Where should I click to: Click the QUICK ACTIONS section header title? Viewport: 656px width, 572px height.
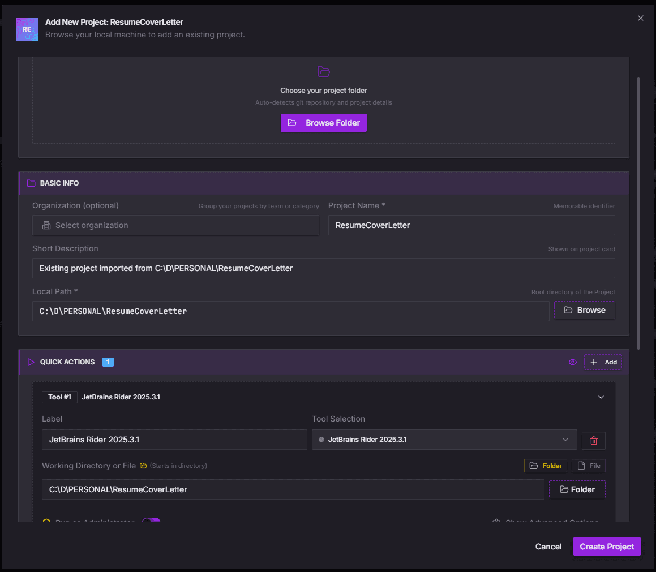(x=67, y=362)
